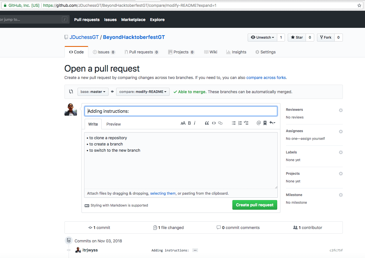This screenshot has height=258, width=365.
Task: Open JDuchessGT owner link
Action: pyautogui.click(x=84, y=37)
